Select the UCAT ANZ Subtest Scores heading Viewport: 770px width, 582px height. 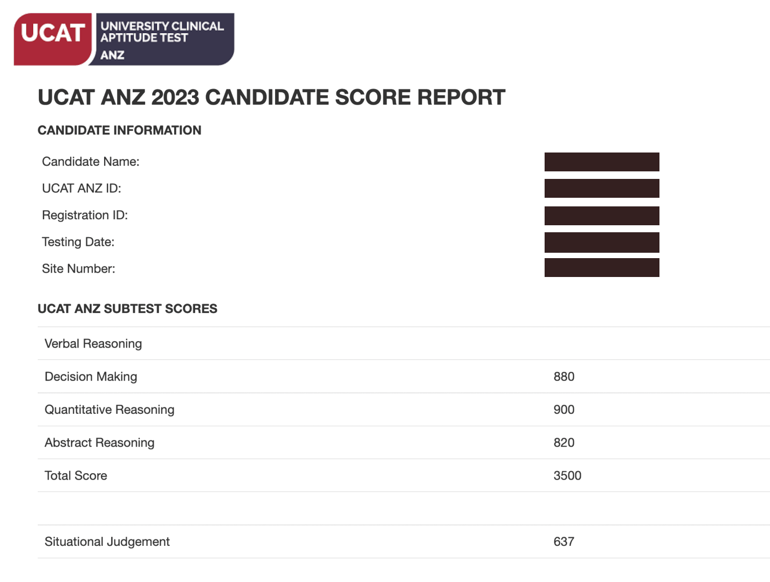(127, 309)
